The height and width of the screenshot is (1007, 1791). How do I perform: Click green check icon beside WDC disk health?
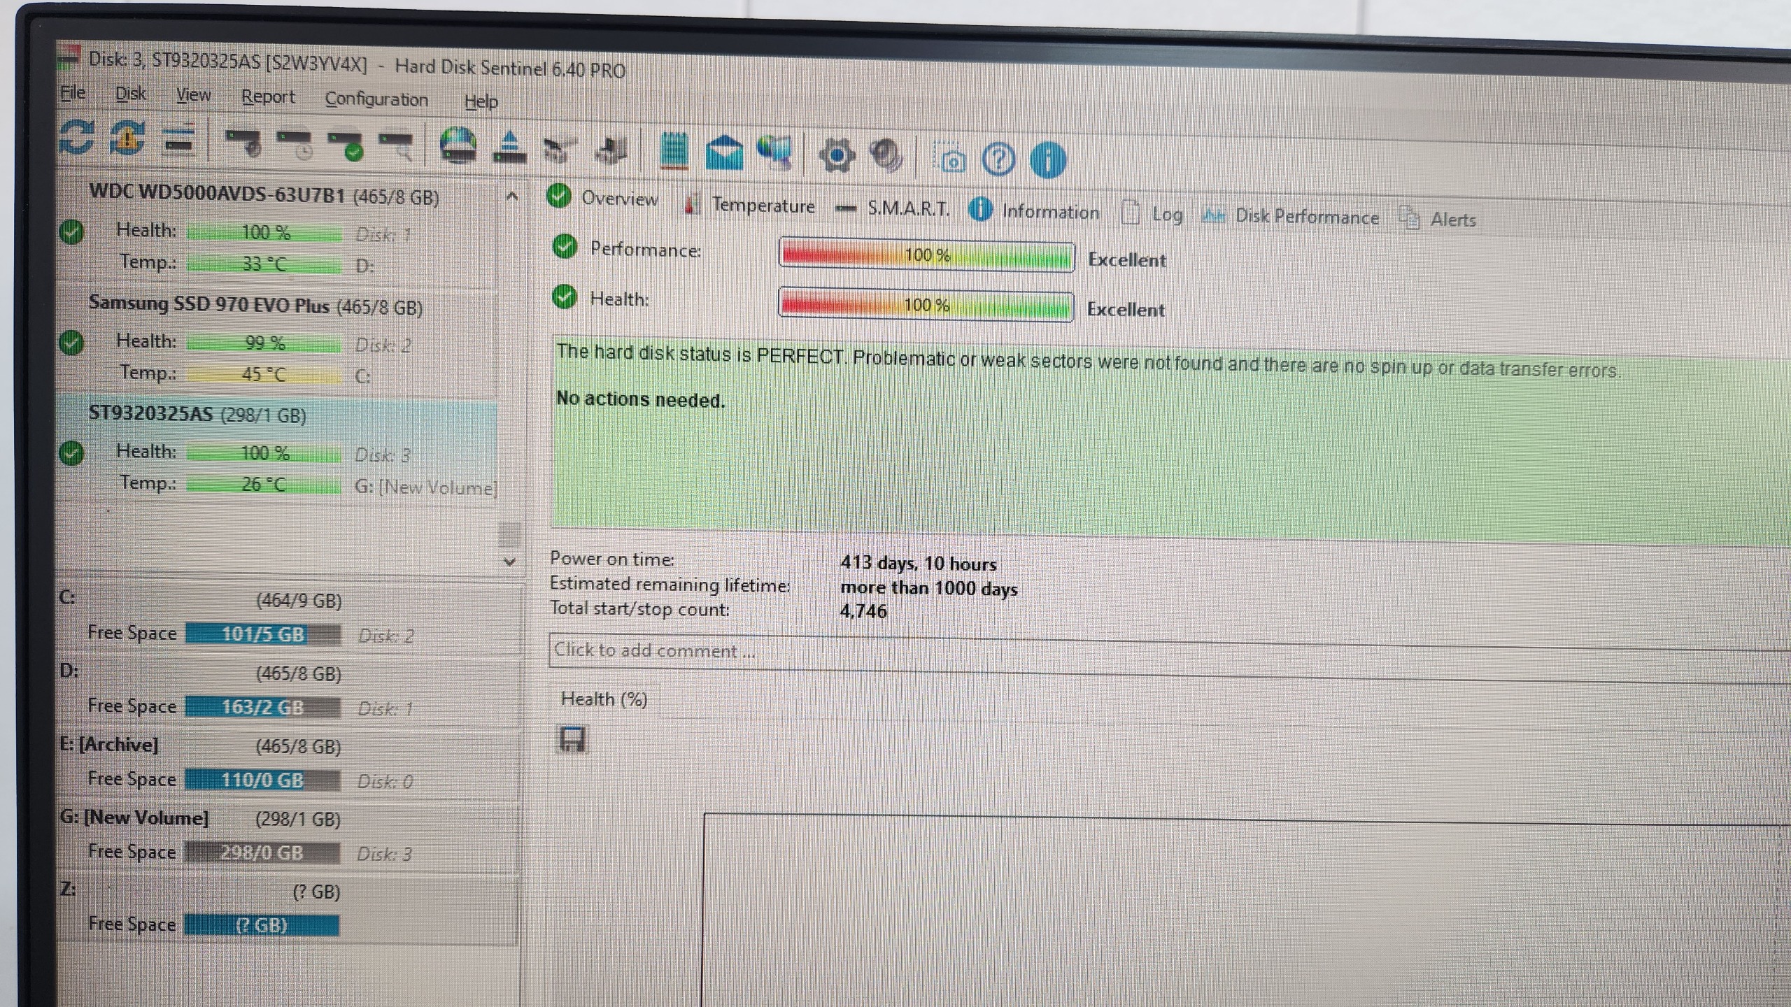coord(71,231)
